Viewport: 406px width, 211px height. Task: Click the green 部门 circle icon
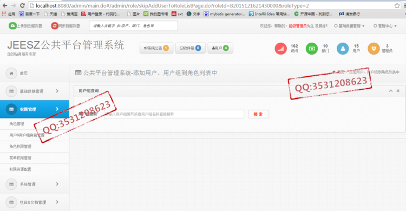(312, 48)
